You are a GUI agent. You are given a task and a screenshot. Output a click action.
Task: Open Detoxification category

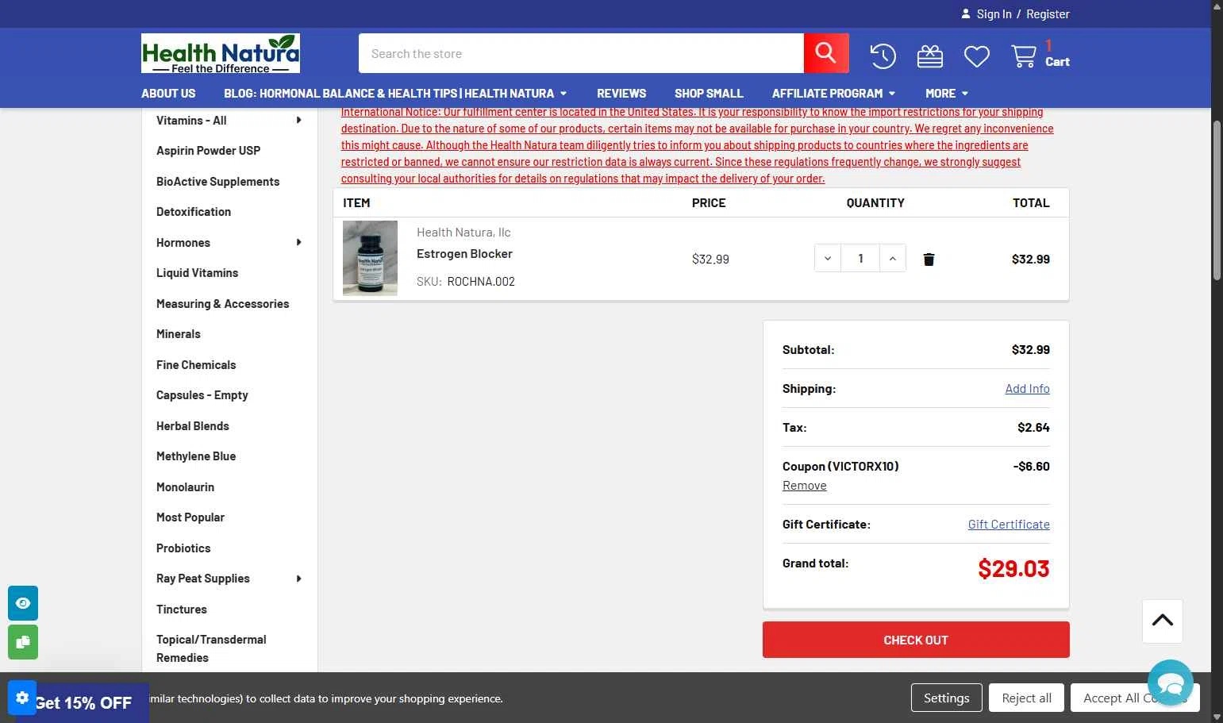click(194, 212)
